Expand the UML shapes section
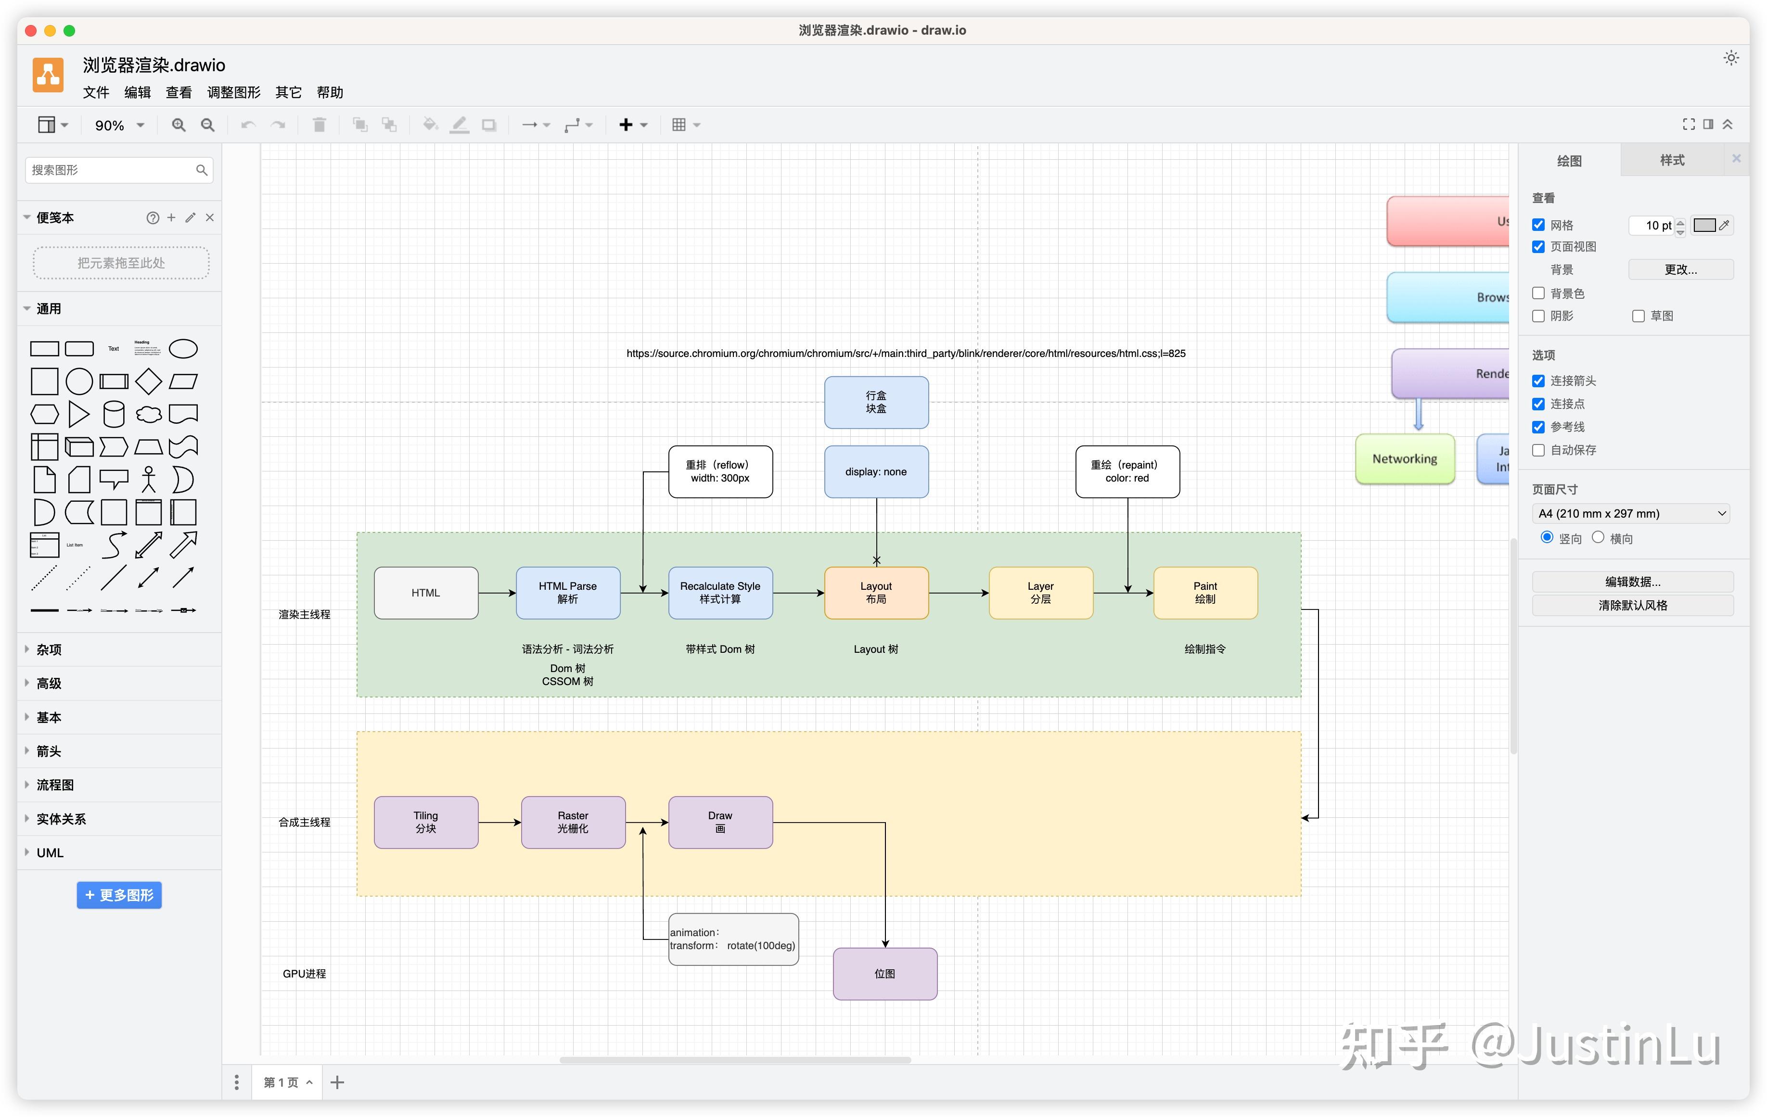Screen dimensions: 1767x1117 pos(120,852)
